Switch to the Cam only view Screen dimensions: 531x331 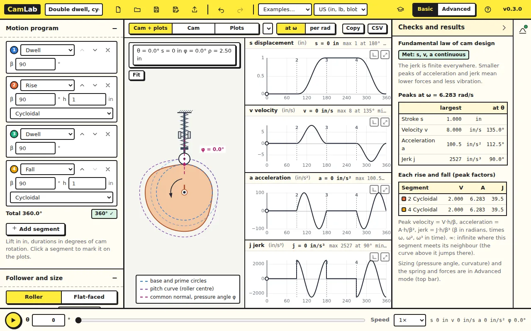(193, 28)
